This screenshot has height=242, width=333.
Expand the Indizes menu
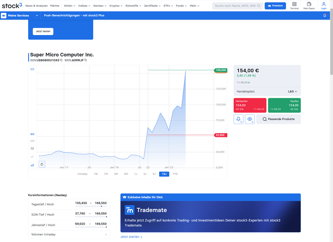point(84,6)
